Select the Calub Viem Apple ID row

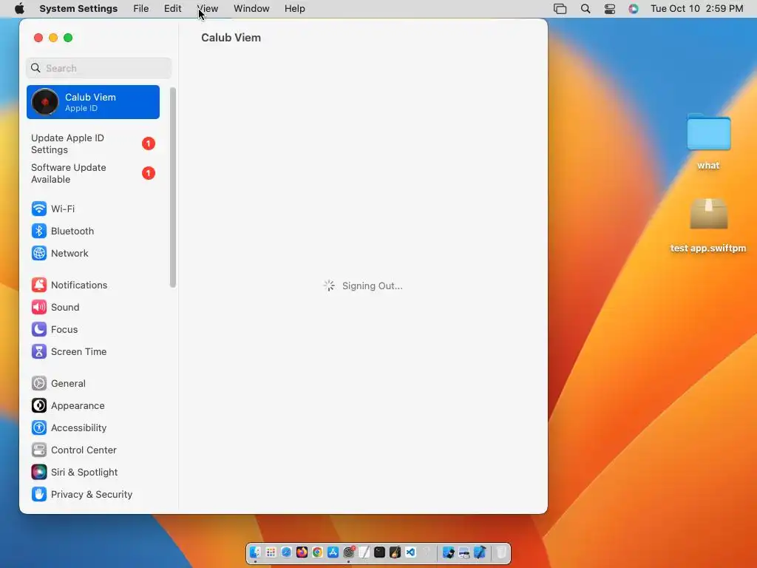tap(92, 102)
